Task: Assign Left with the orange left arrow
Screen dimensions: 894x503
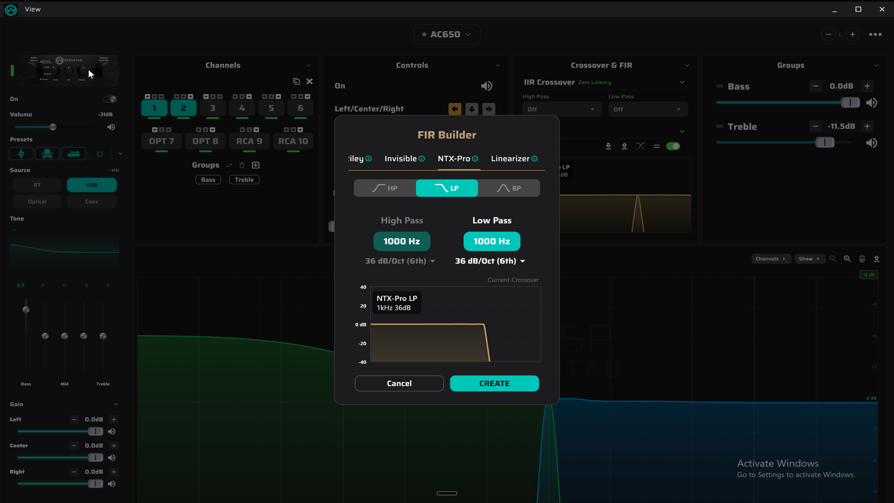Action: click(455, 109)
